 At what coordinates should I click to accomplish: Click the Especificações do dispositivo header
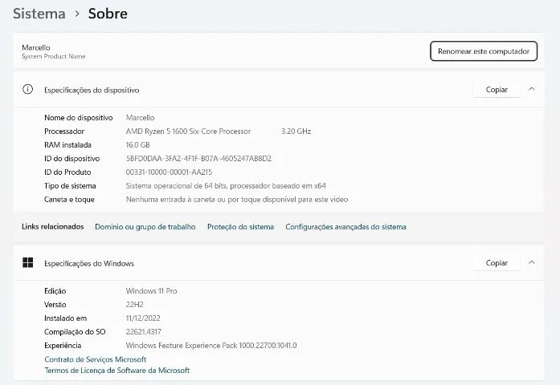tap(92, 90)
